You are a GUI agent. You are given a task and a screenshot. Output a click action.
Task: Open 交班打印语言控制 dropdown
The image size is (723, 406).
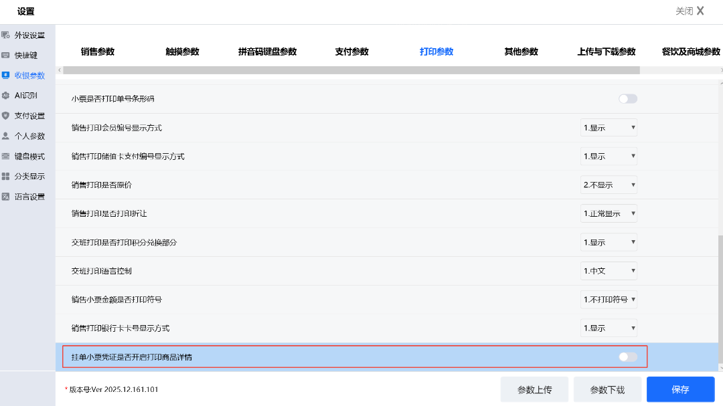tap(609, 271)
